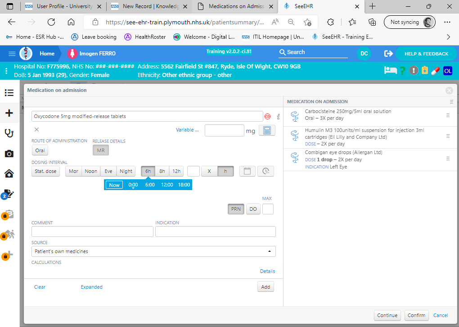Click the Indication input field
459x327 pixels.
[x=216, y=232]
